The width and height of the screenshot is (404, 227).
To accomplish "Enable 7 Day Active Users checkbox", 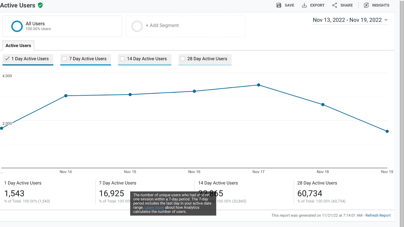I will point(65,59).
